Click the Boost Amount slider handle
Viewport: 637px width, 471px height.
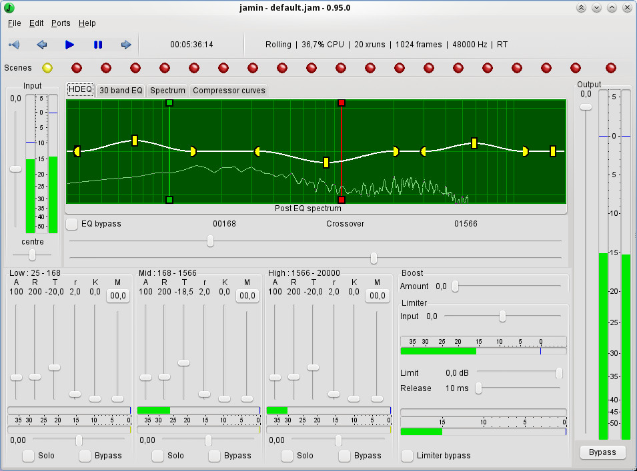456,286
